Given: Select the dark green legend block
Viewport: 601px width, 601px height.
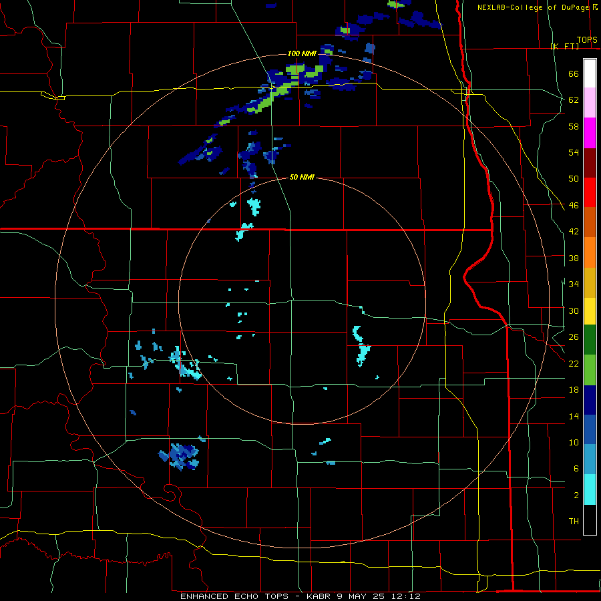Looking at the screenshot, I should (x=590, y=340).
